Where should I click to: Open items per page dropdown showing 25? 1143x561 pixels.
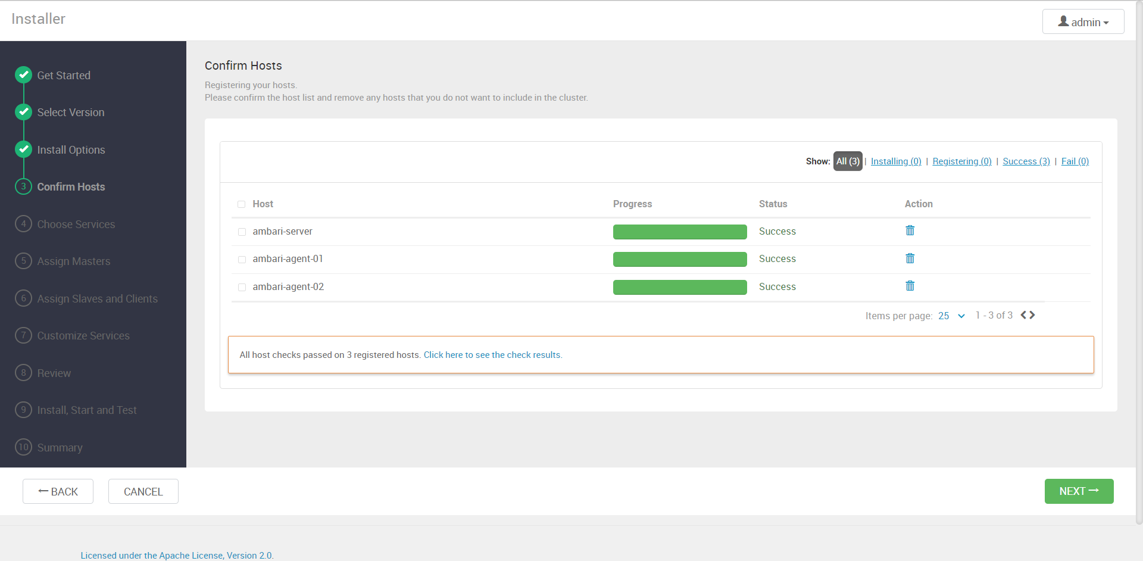tap(951, 316)
